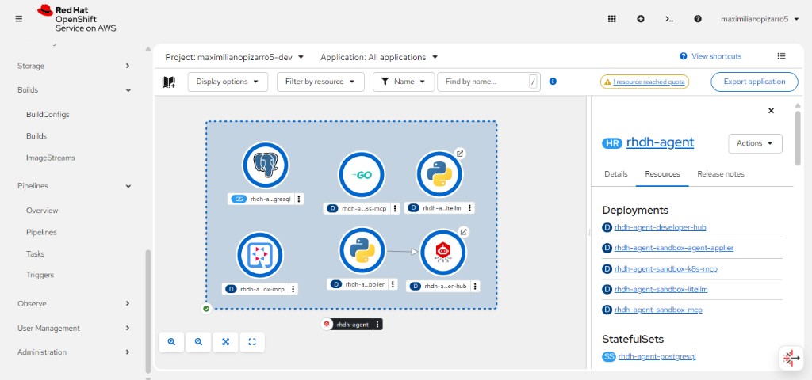The image size is (812, 380).
Task: Open rhdh-agent-developer-hub deployment link
Action: (660, 227)
